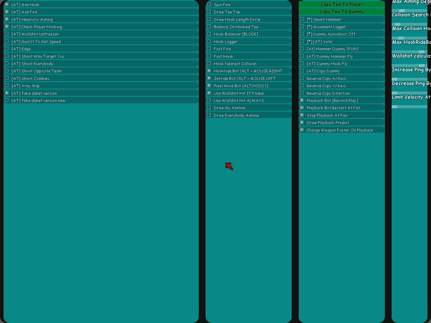Enable Spin Fire
Image resolution: width=431 pixels, height=323 pixels.
209,4
